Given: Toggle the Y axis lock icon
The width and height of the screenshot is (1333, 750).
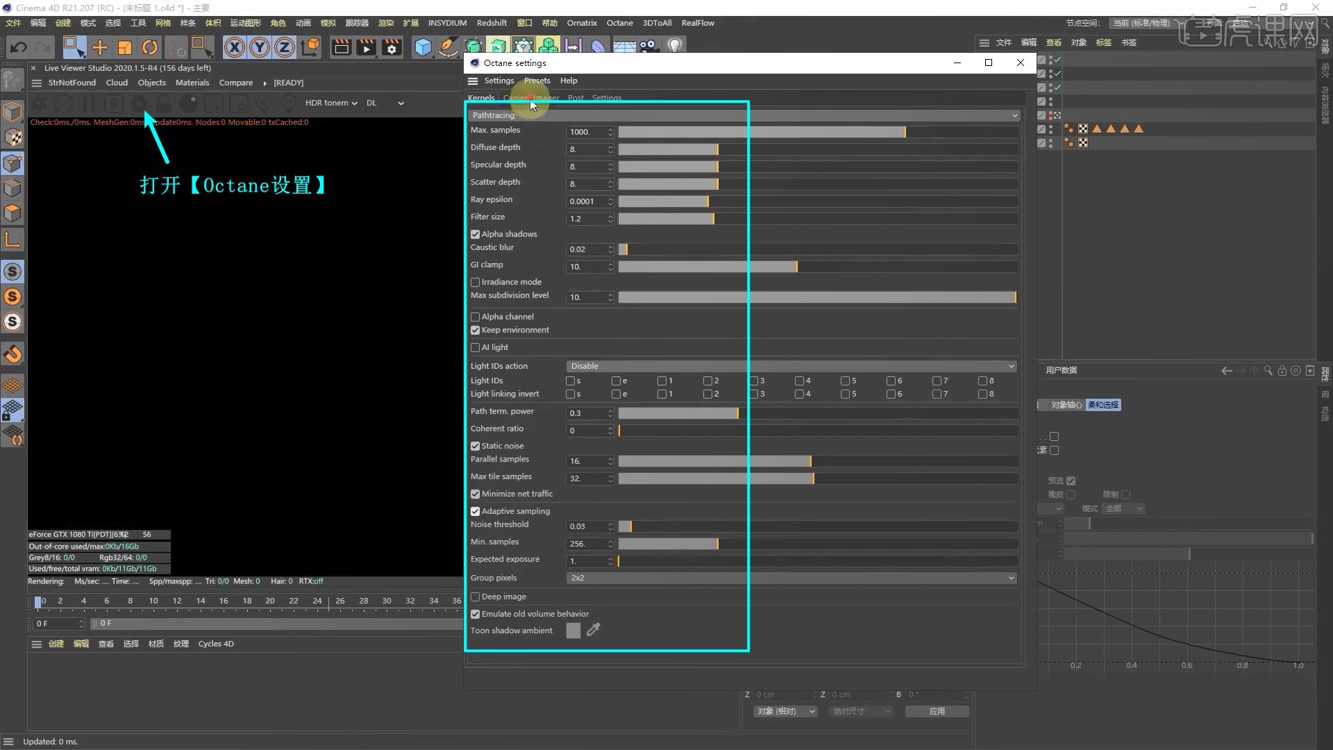Looking at the screenshot, I should point(260,47).
